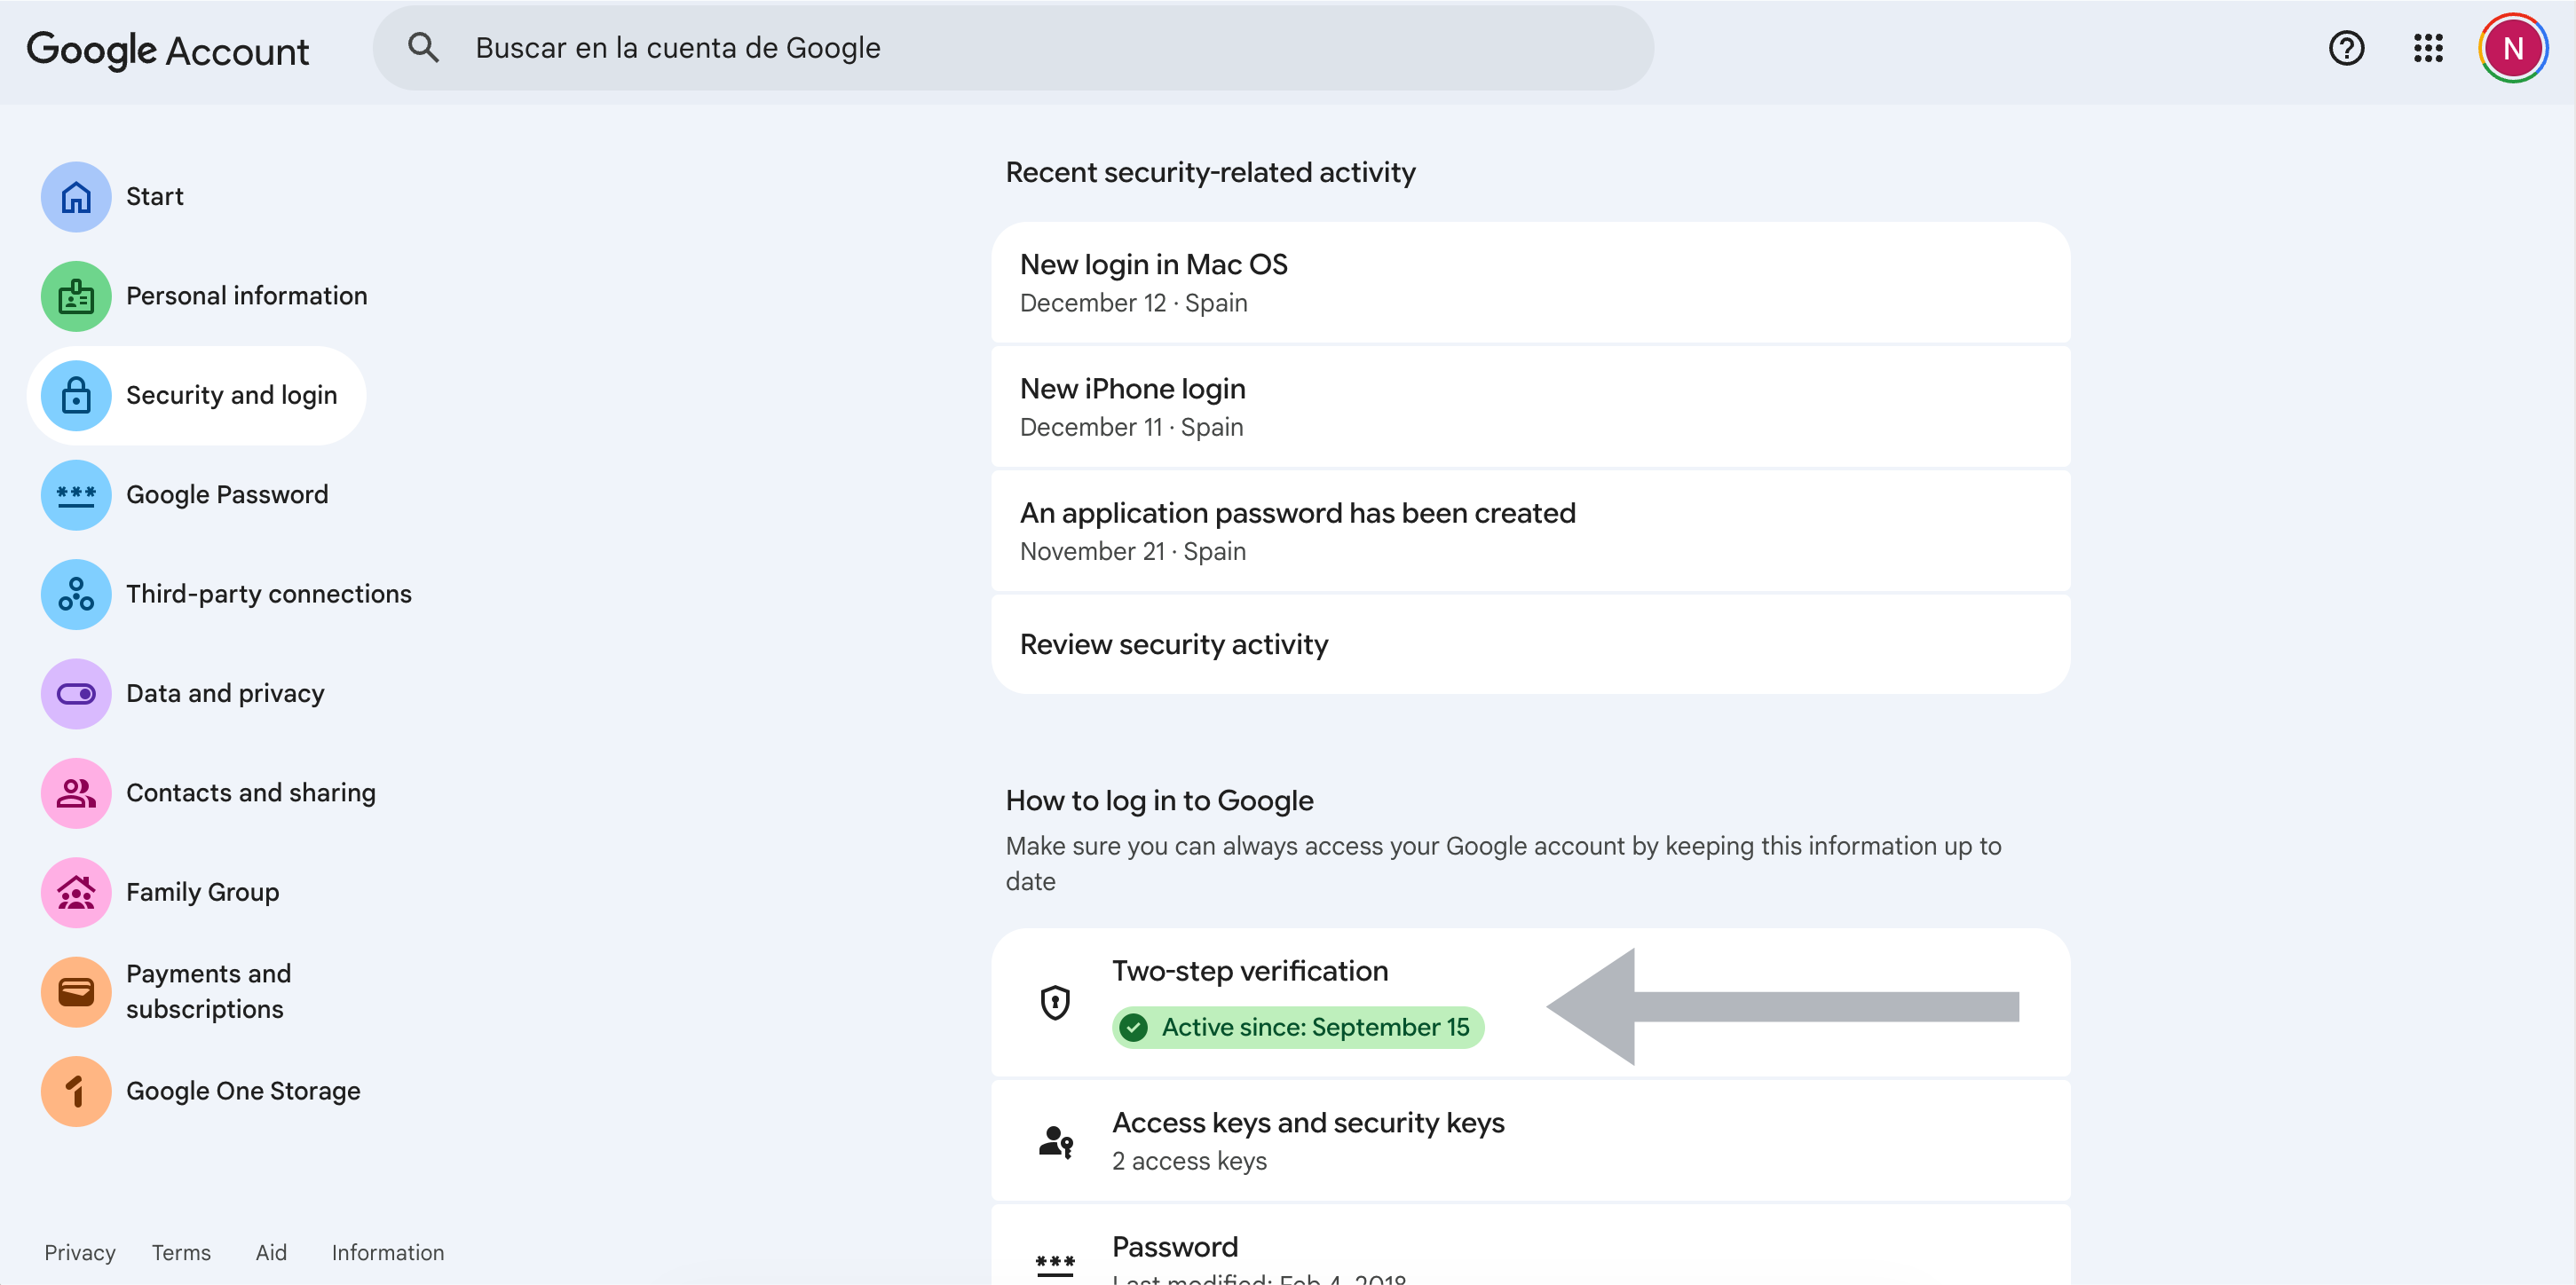
Task: Click the Data and privacy toggle icon
Action: [x=76, y=693]
